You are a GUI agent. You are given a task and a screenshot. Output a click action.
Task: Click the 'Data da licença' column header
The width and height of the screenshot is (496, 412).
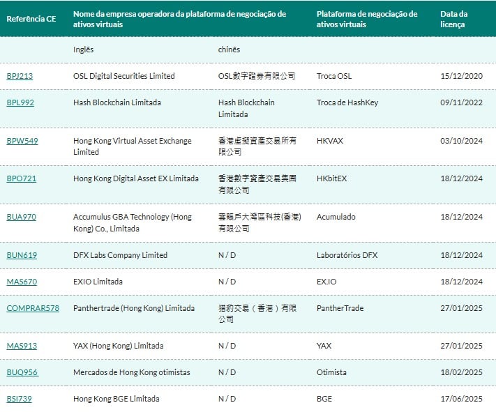tap(453, 19)
